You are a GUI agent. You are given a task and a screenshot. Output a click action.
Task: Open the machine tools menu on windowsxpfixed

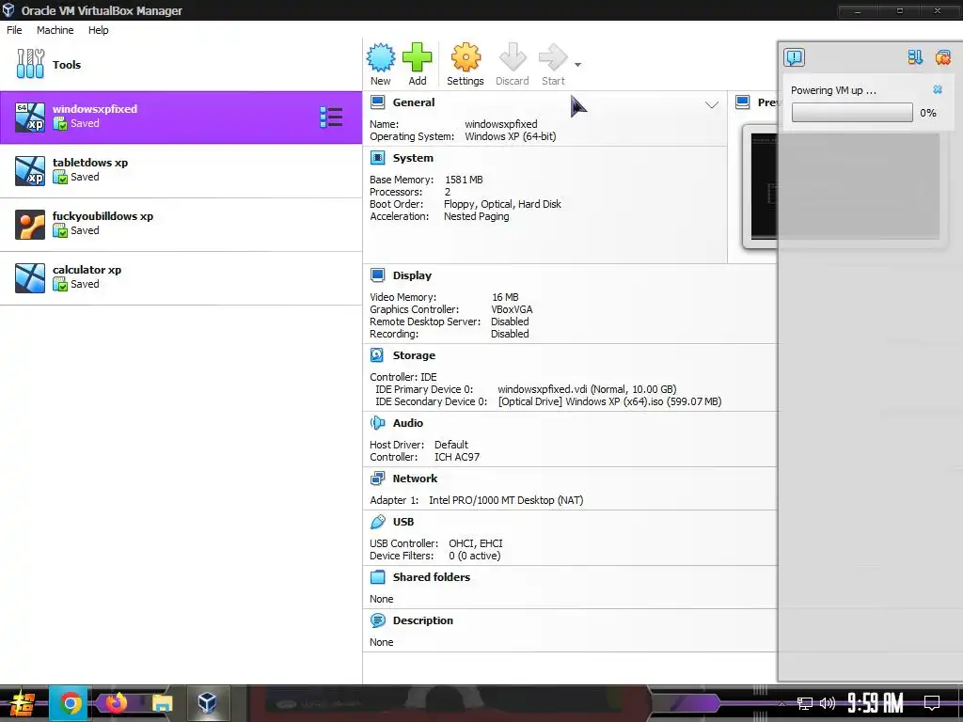pyautogui.click(x=331, y=117)
